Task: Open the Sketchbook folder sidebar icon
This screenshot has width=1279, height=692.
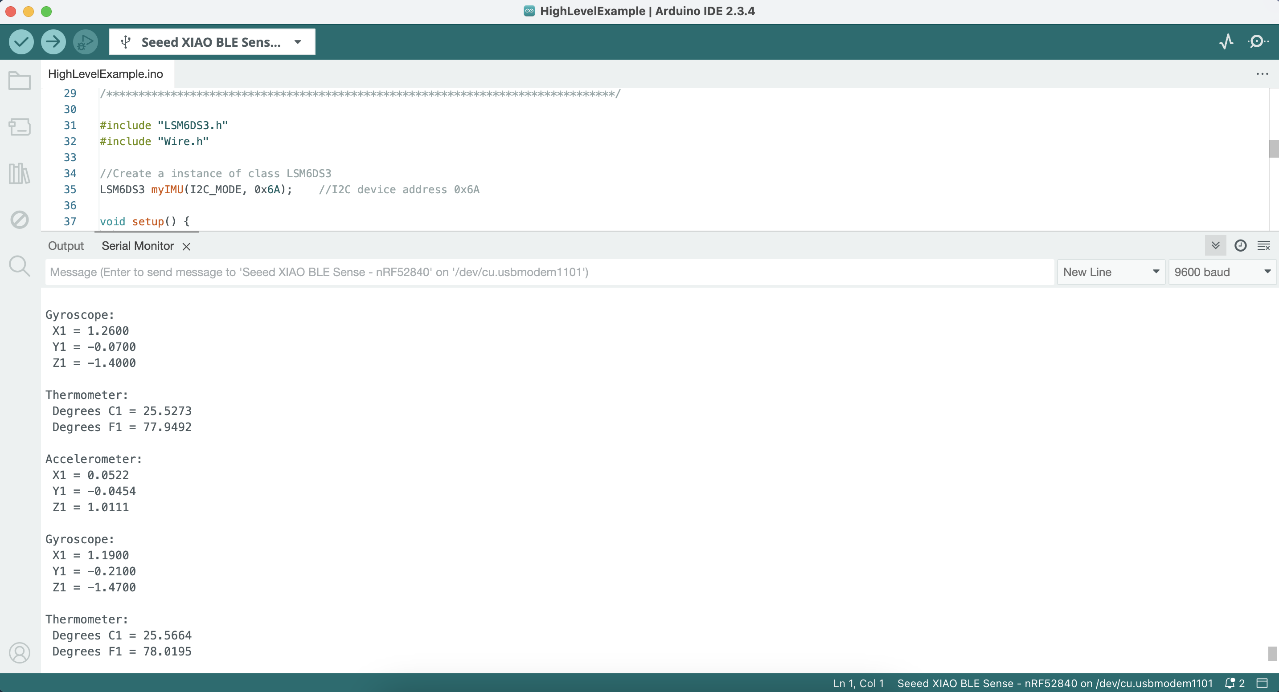Action: pyautogui.click(x=19, y=81)
